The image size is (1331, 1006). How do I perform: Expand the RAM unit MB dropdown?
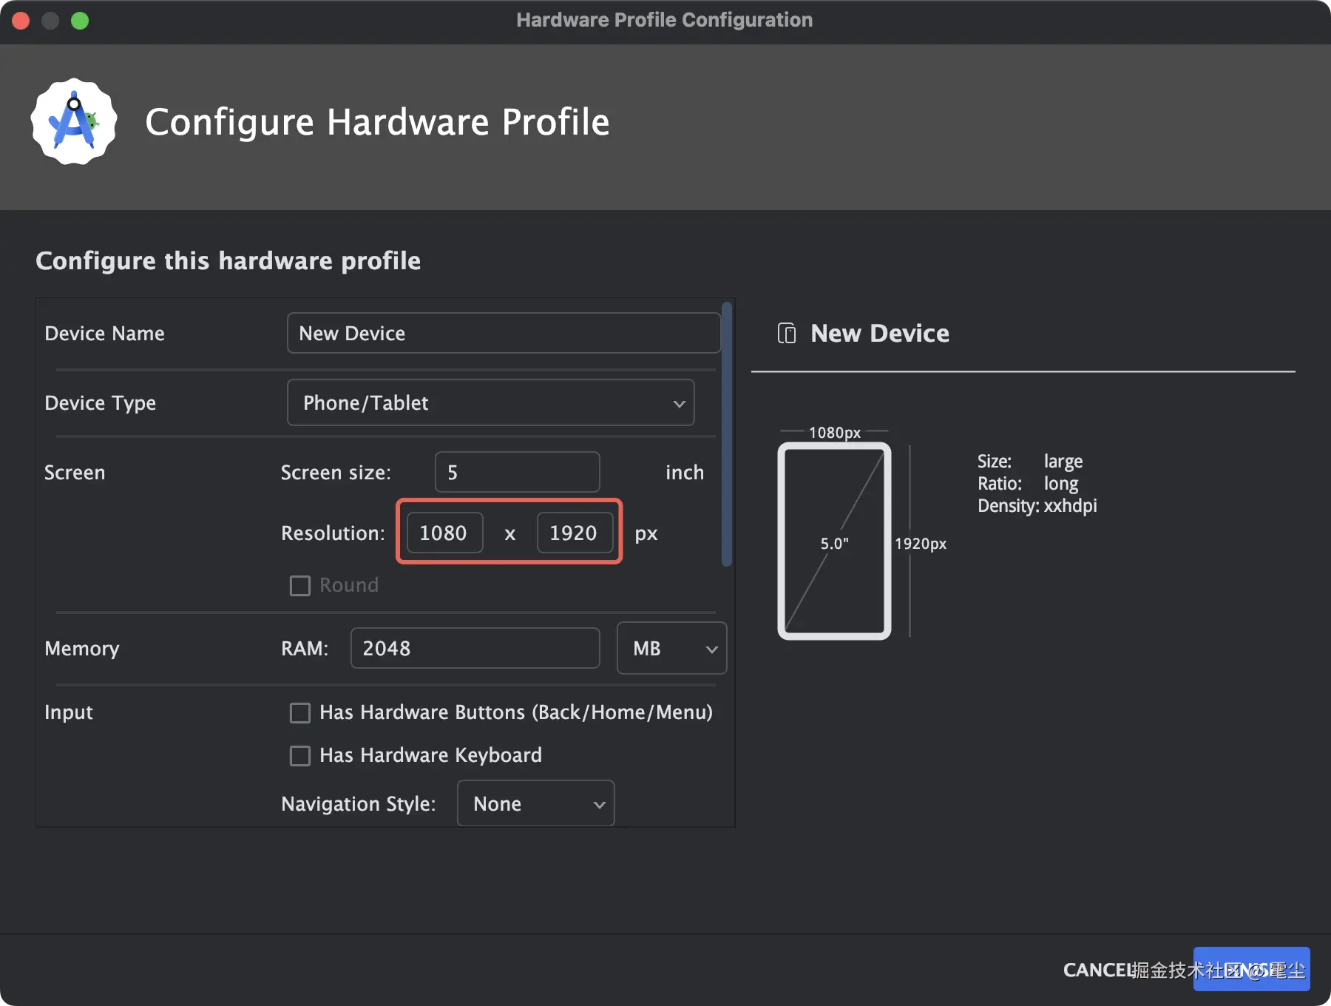(x=671, y=649)
